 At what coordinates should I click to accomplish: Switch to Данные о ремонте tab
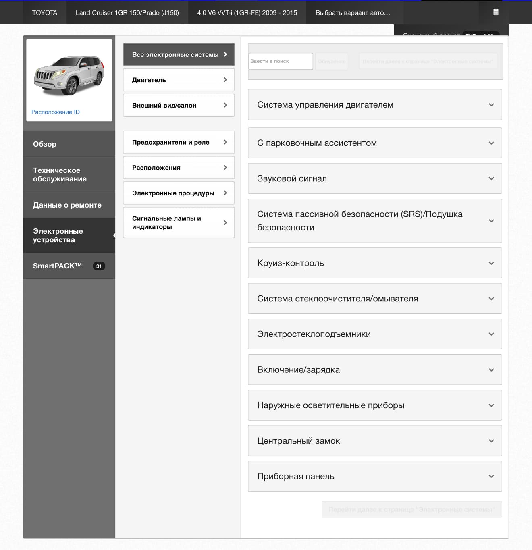(x=69, y=205)
